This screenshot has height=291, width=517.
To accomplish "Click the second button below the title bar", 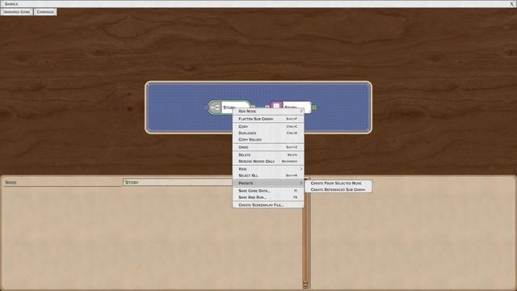I will pos(45,12).
